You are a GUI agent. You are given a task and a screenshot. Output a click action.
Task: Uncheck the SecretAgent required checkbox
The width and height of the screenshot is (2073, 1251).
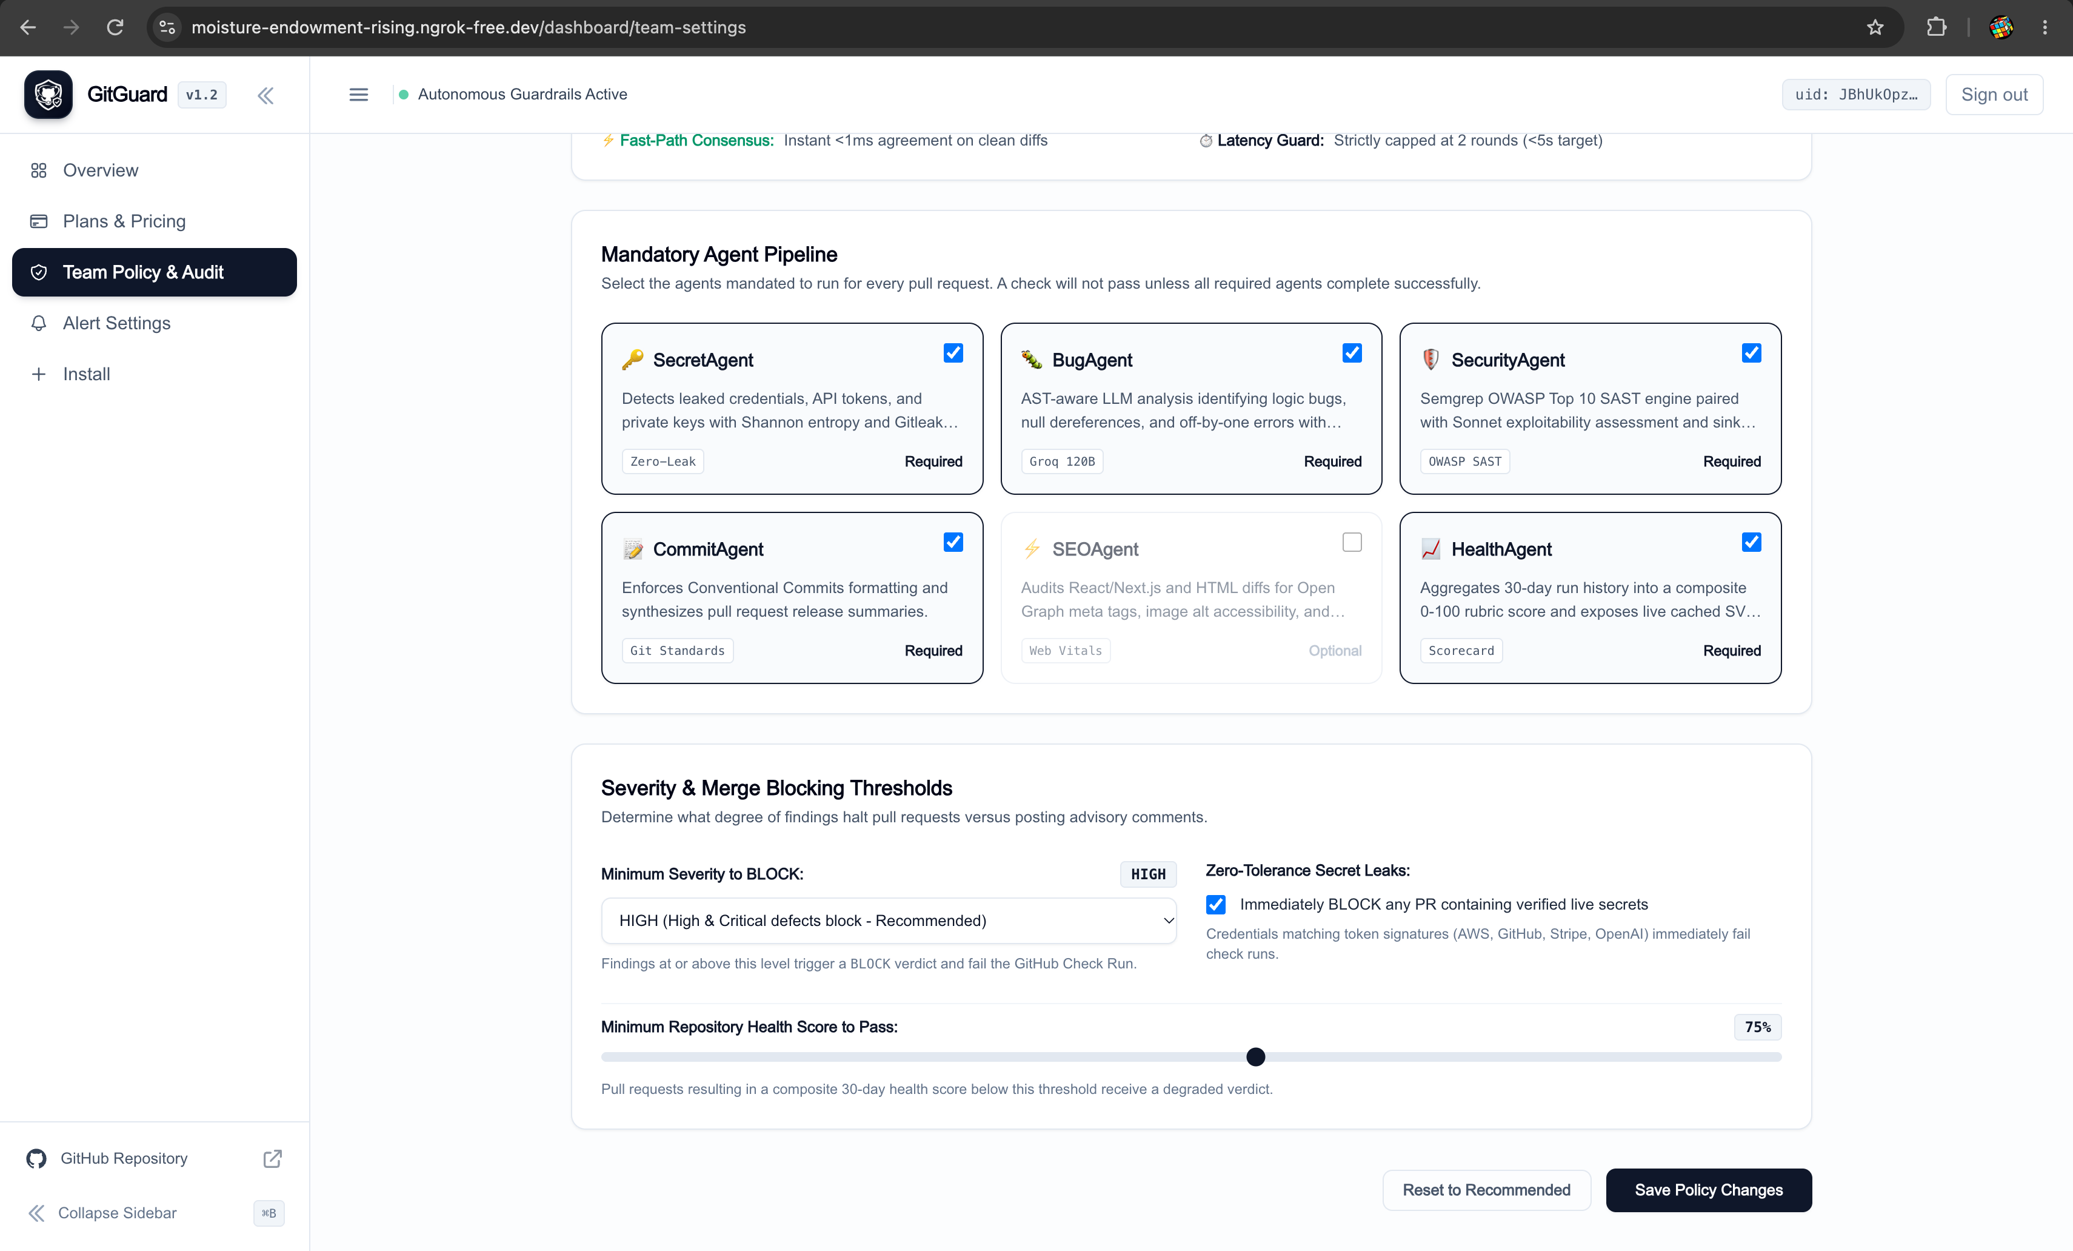point(953,354)
